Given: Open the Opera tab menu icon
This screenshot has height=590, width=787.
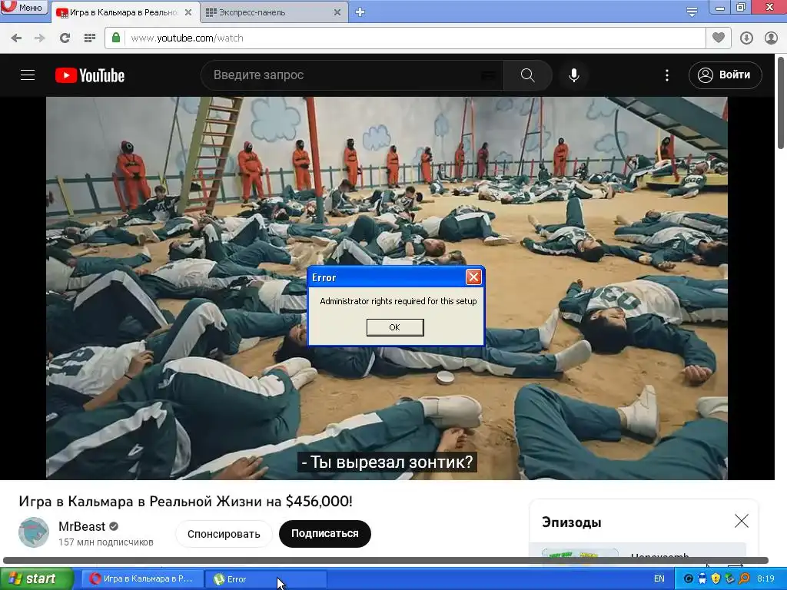Looking at the screenshot, I should click(x=692, y=12).
